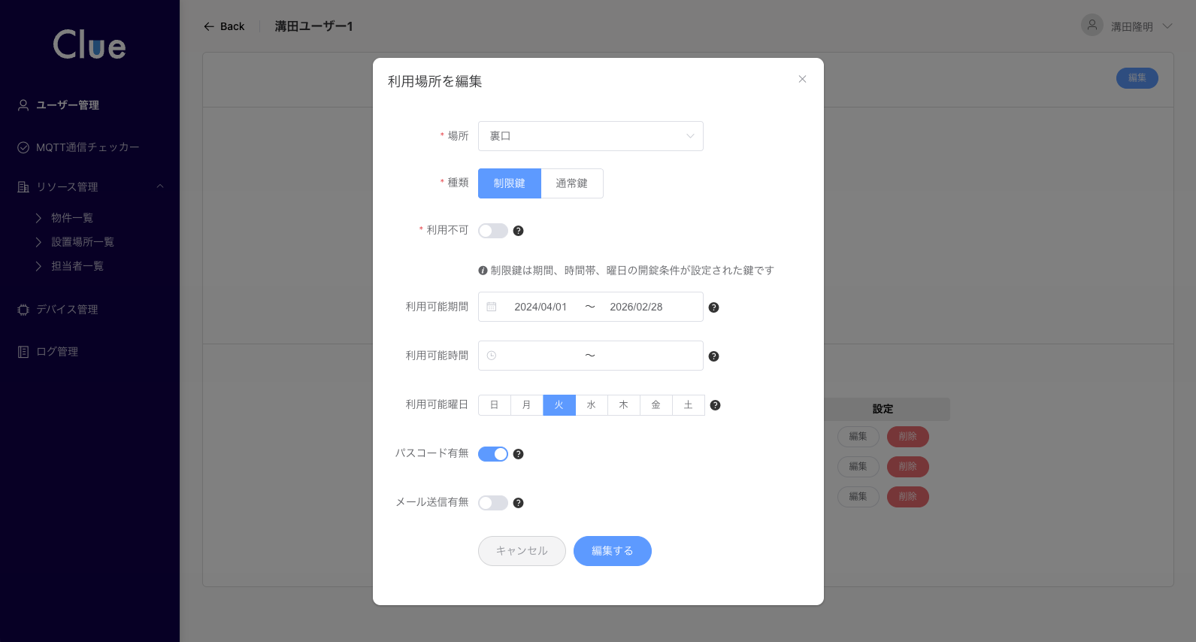
Task: Click help icon beside 利用可能期間 date range
Action: coord(713,307)
